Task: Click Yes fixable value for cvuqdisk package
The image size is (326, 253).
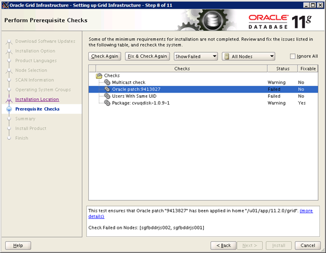Action: tap(301, 103)
